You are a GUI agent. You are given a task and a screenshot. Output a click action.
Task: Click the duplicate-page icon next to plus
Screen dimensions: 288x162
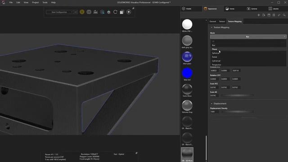pyautogui.click(x=264, y=15)
